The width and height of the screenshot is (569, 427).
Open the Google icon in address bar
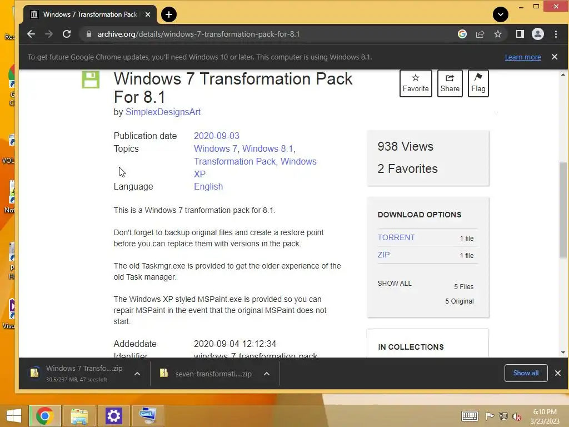click(462, 34)
